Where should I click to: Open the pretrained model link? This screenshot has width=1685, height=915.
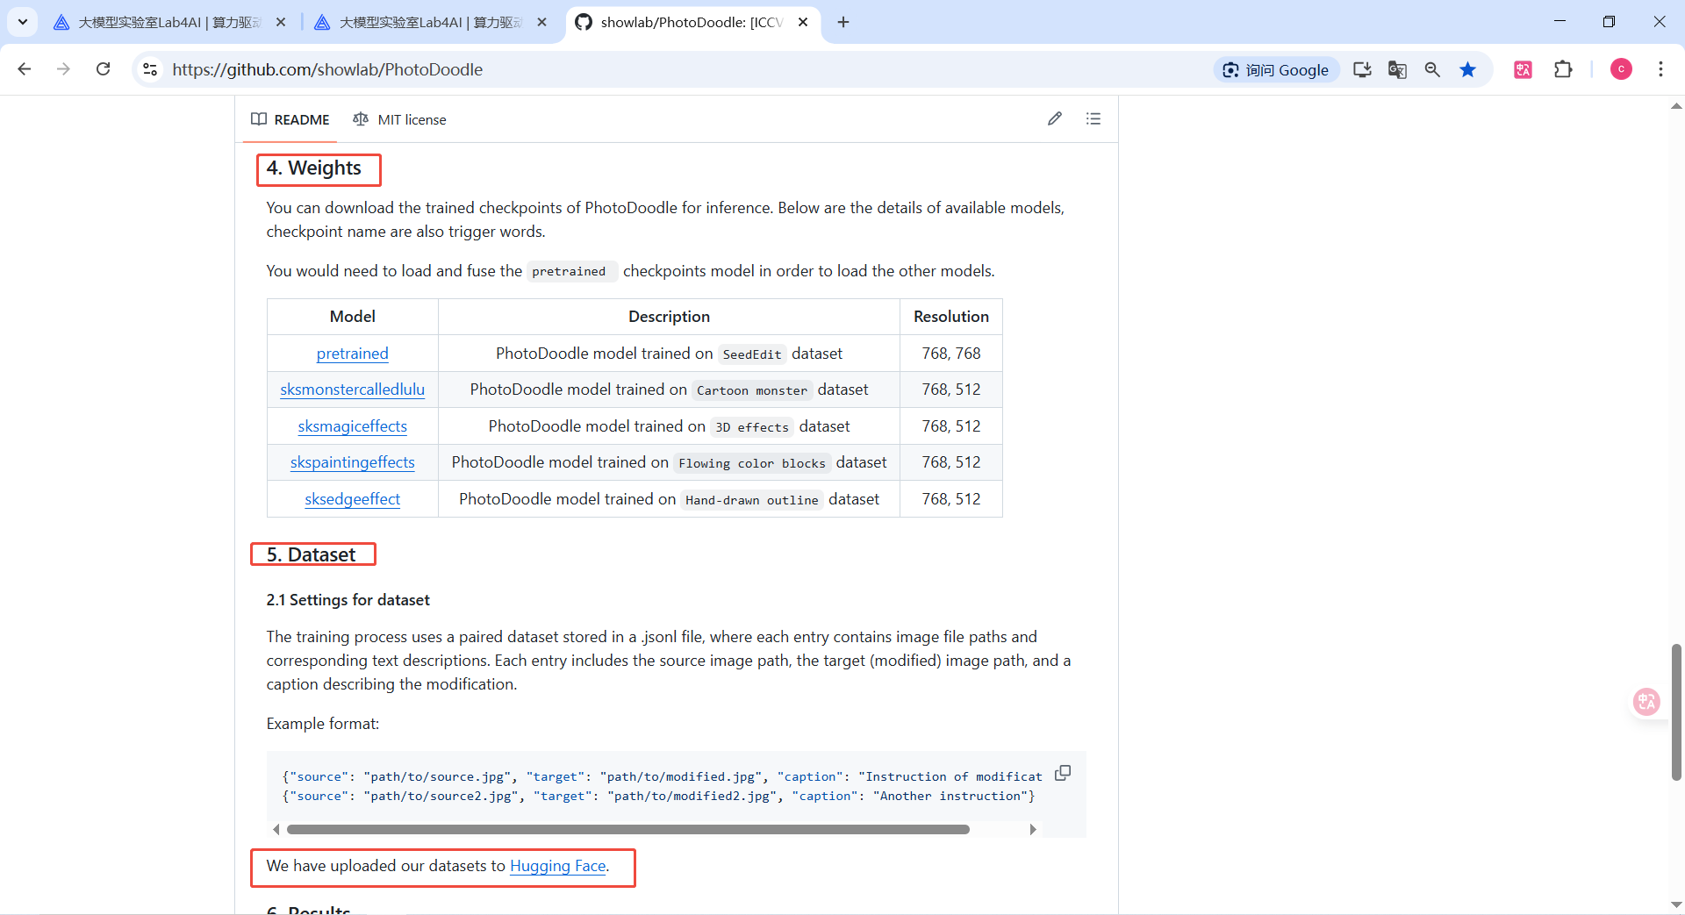(x=352, y=354)
